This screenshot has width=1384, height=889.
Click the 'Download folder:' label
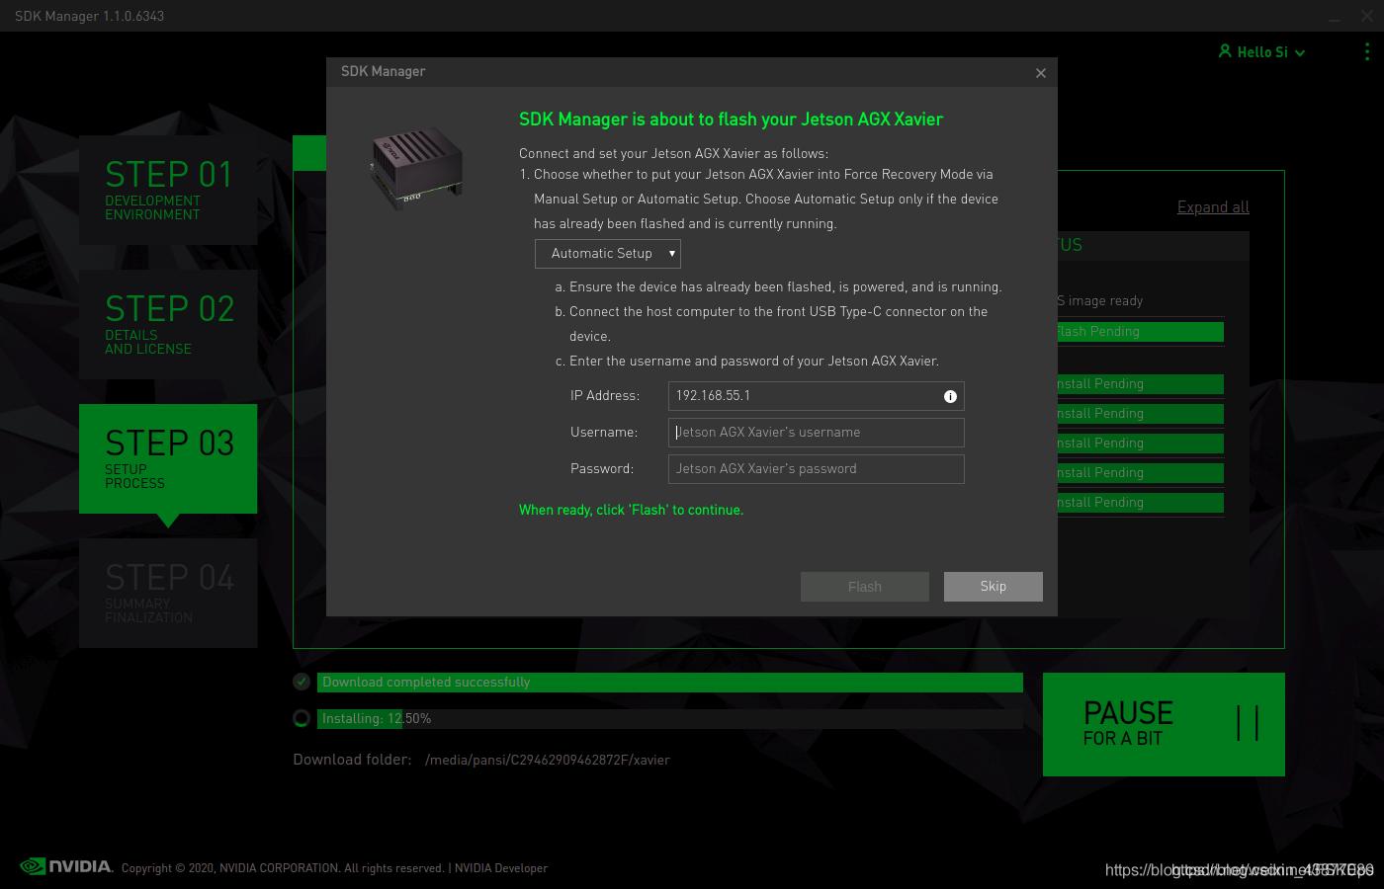tap(352, 760)
